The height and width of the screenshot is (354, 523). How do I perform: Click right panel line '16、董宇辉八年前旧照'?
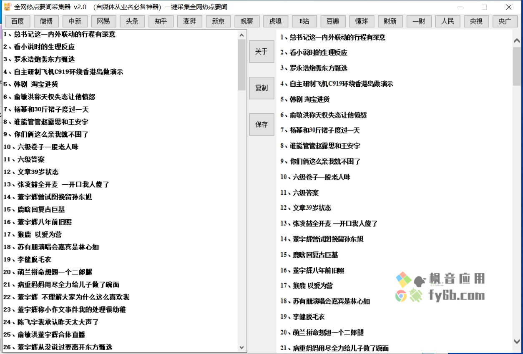tap(312, 270)
